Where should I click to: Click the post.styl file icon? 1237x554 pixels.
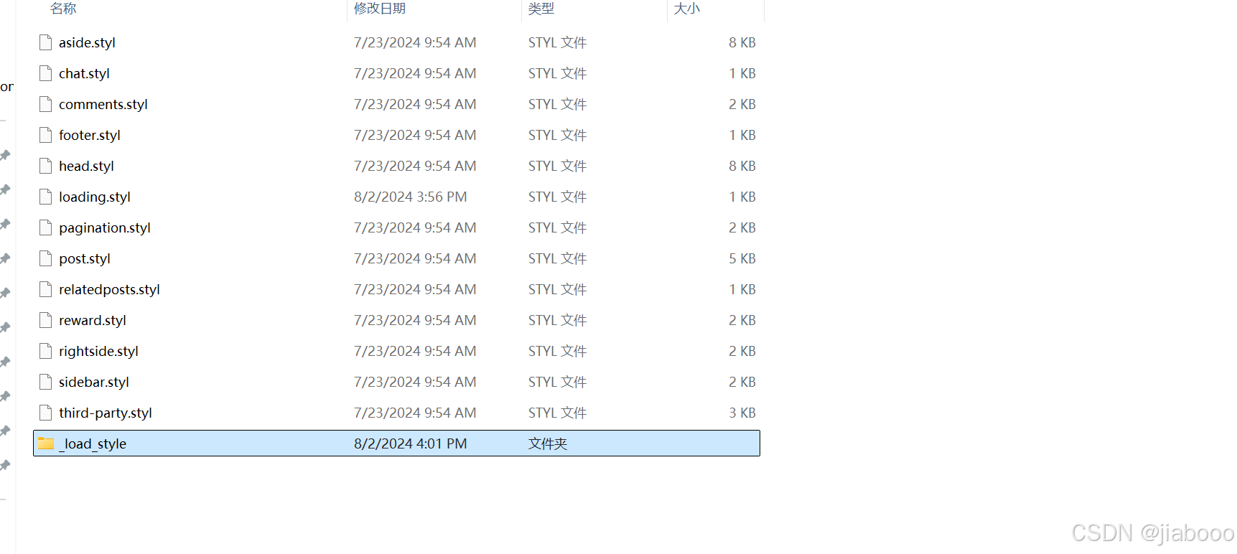pos(46,258)
